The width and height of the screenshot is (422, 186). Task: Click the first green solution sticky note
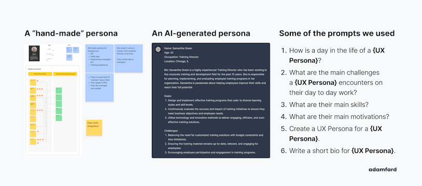(59, 90)
